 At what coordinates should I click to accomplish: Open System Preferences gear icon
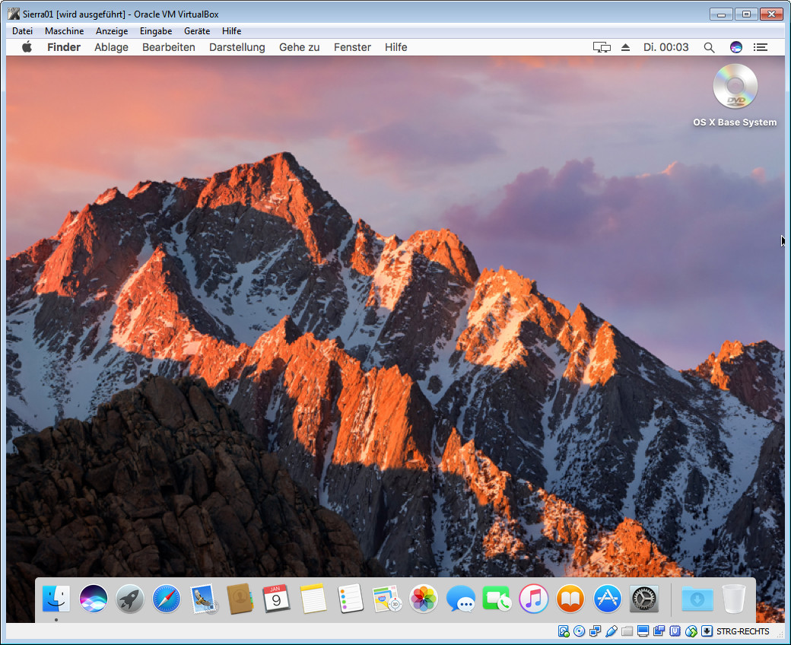point(644,599)
